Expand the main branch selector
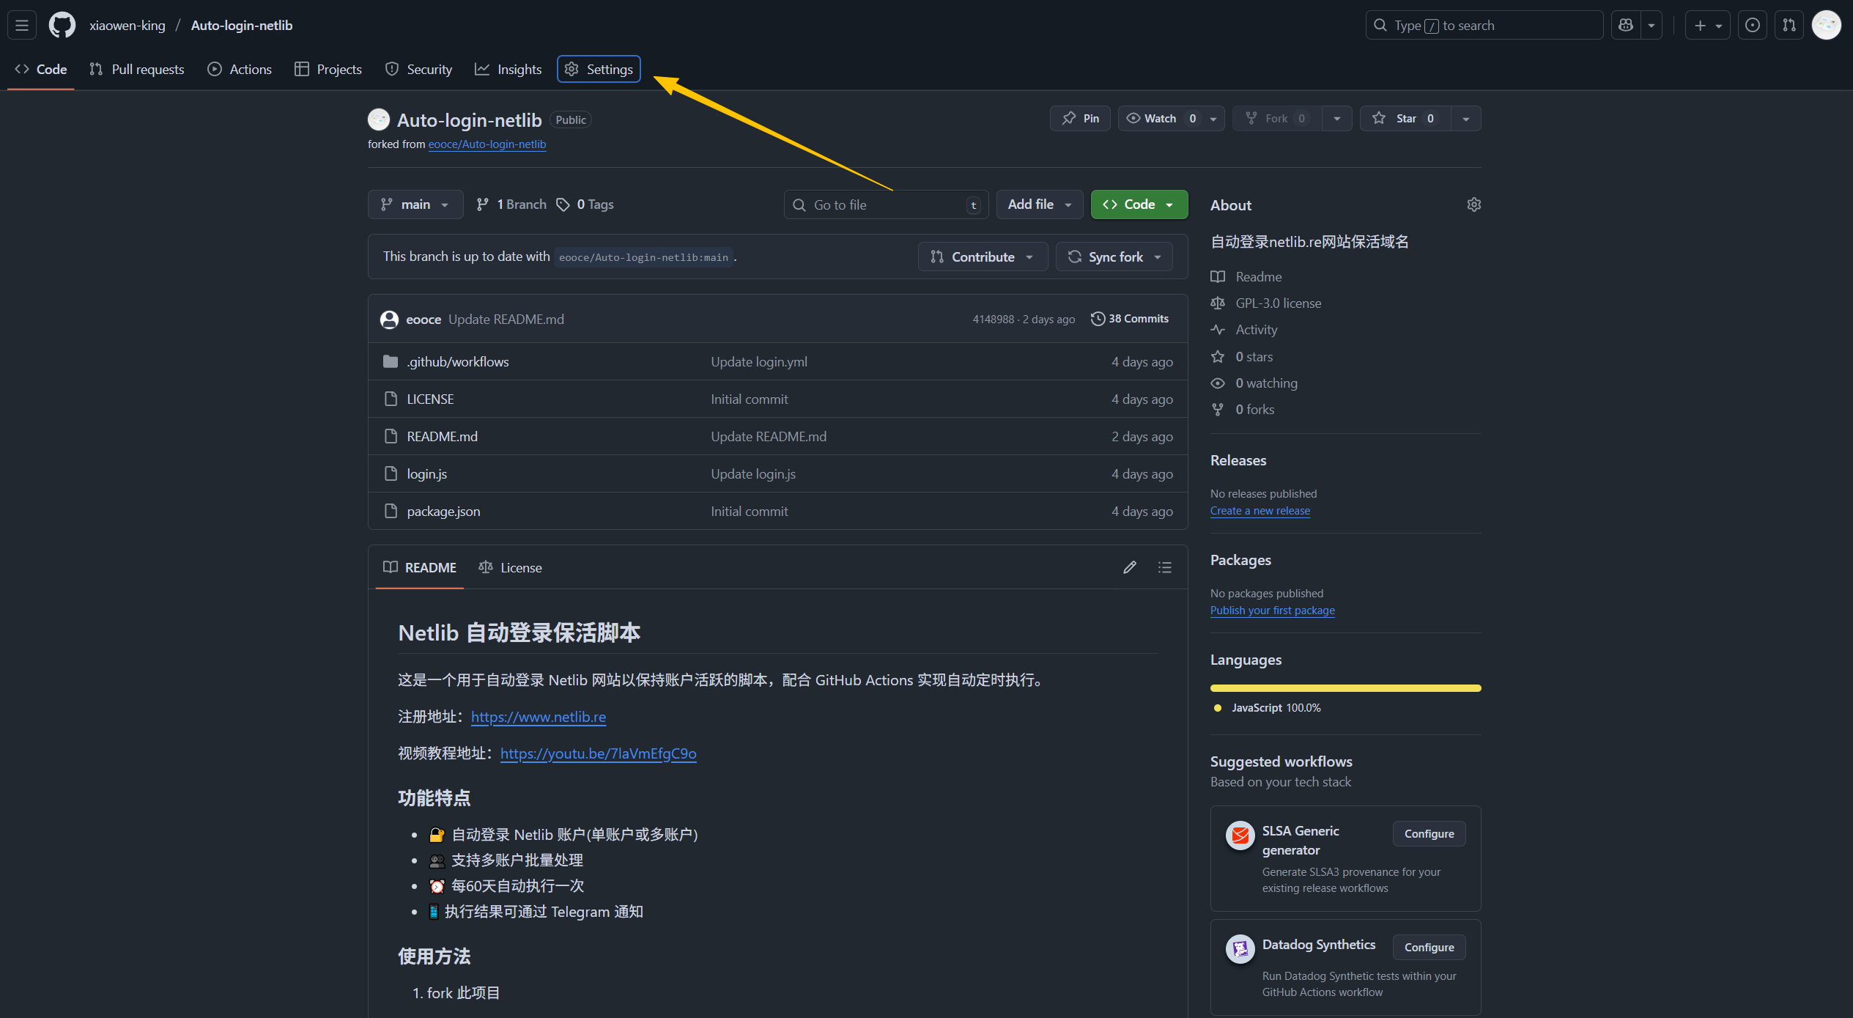Viewport: 1853px width, 1018px height. click(415, 204)
